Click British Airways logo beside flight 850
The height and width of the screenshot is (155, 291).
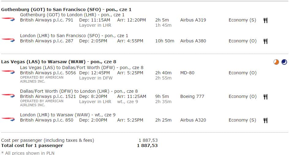8,119
